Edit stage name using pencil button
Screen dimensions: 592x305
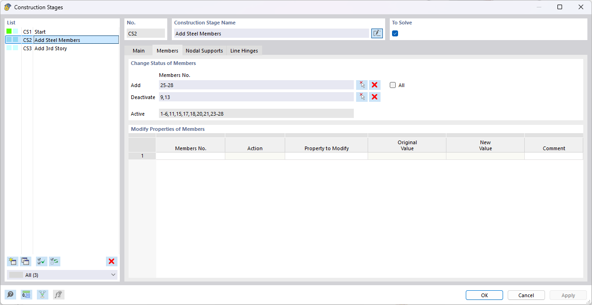[377, 33]
